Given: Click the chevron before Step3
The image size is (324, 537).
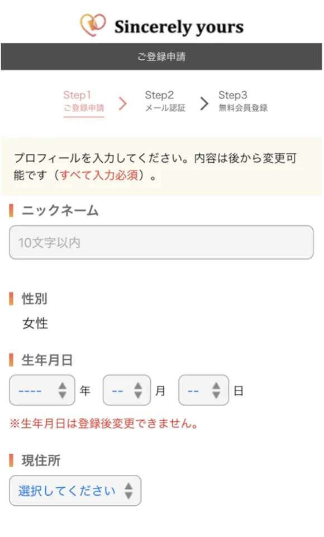Looking at the screenshot, I should tap(203, 102).
